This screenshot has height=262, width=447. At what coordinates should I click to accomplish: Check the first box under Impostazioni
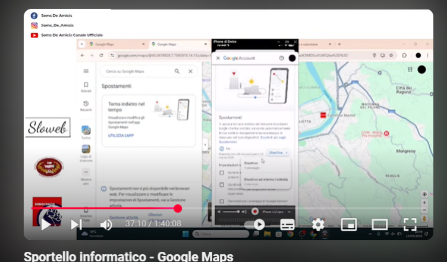coord(222,173)
